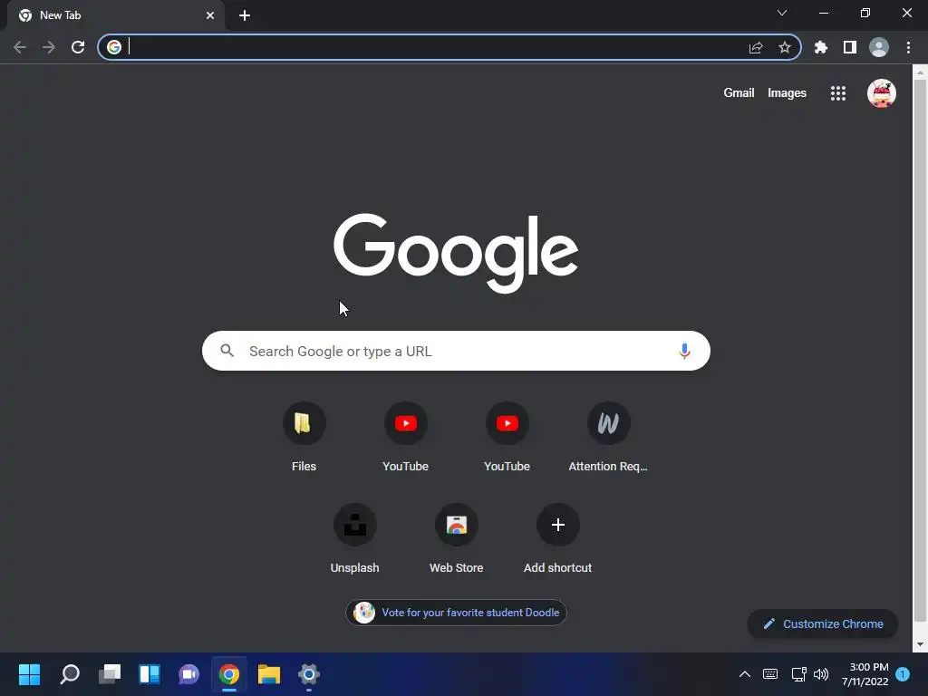Open the Extensions puzzle icon
928x696 pixels.
pyautogui.click(x=821, y=47)
